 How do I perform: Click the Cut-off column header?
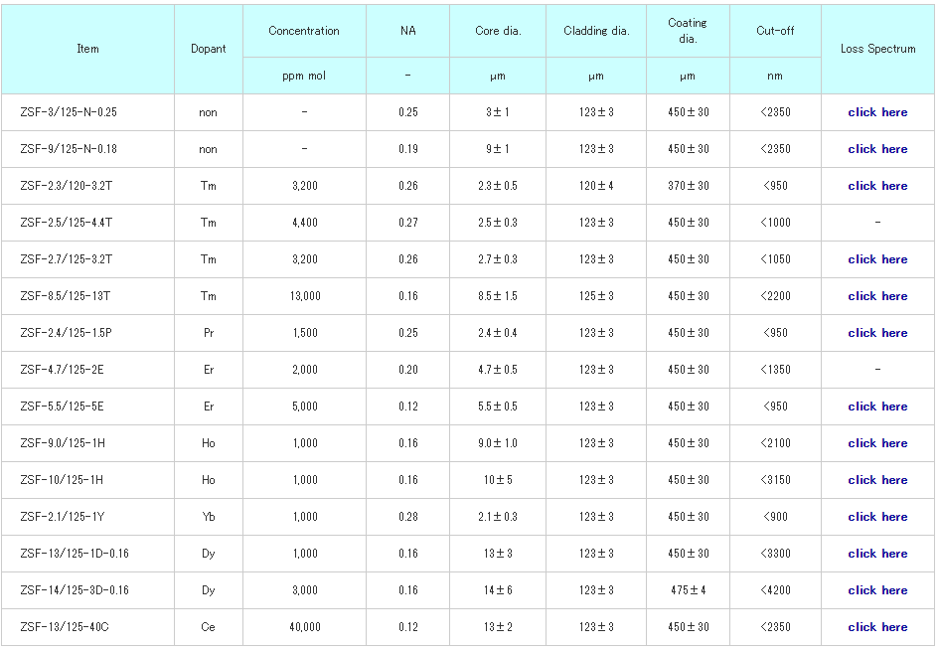tap(775, 31)
